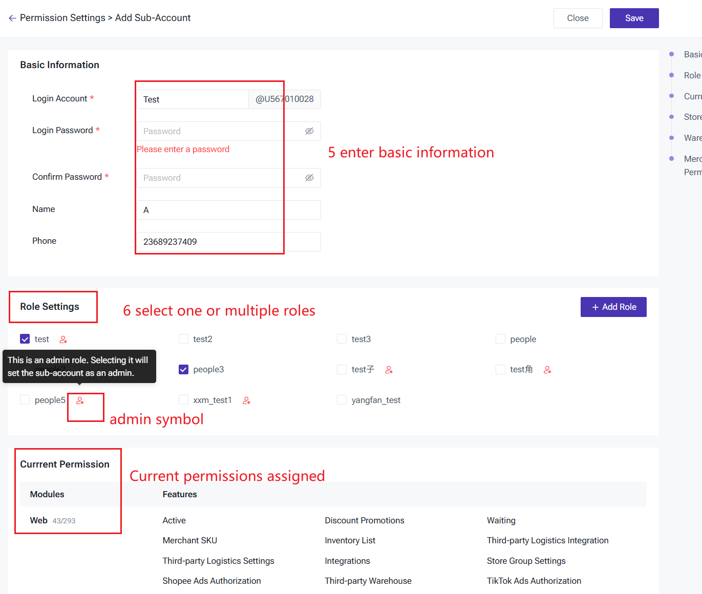Enable the test2 role checkbox
702x594 pixels.
tap(184, 339)
